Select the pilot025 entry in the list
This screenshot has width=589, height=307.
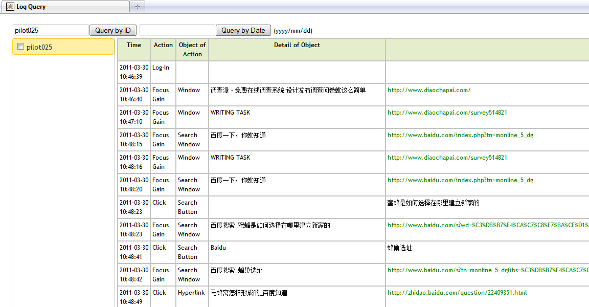click(x=63, y=47)
